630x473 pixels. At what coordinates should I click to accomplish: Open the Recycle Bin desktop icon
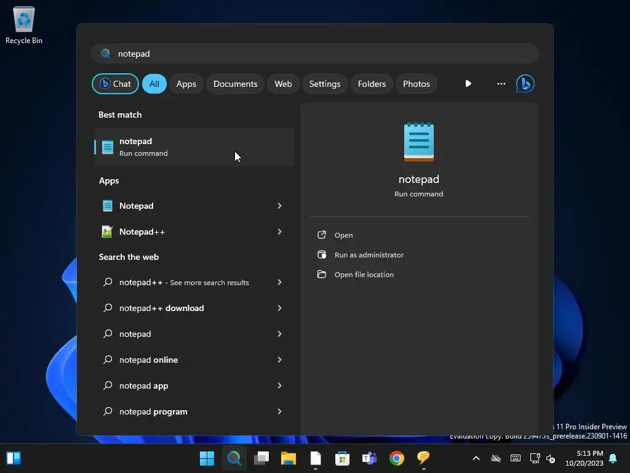click(24, 25)
